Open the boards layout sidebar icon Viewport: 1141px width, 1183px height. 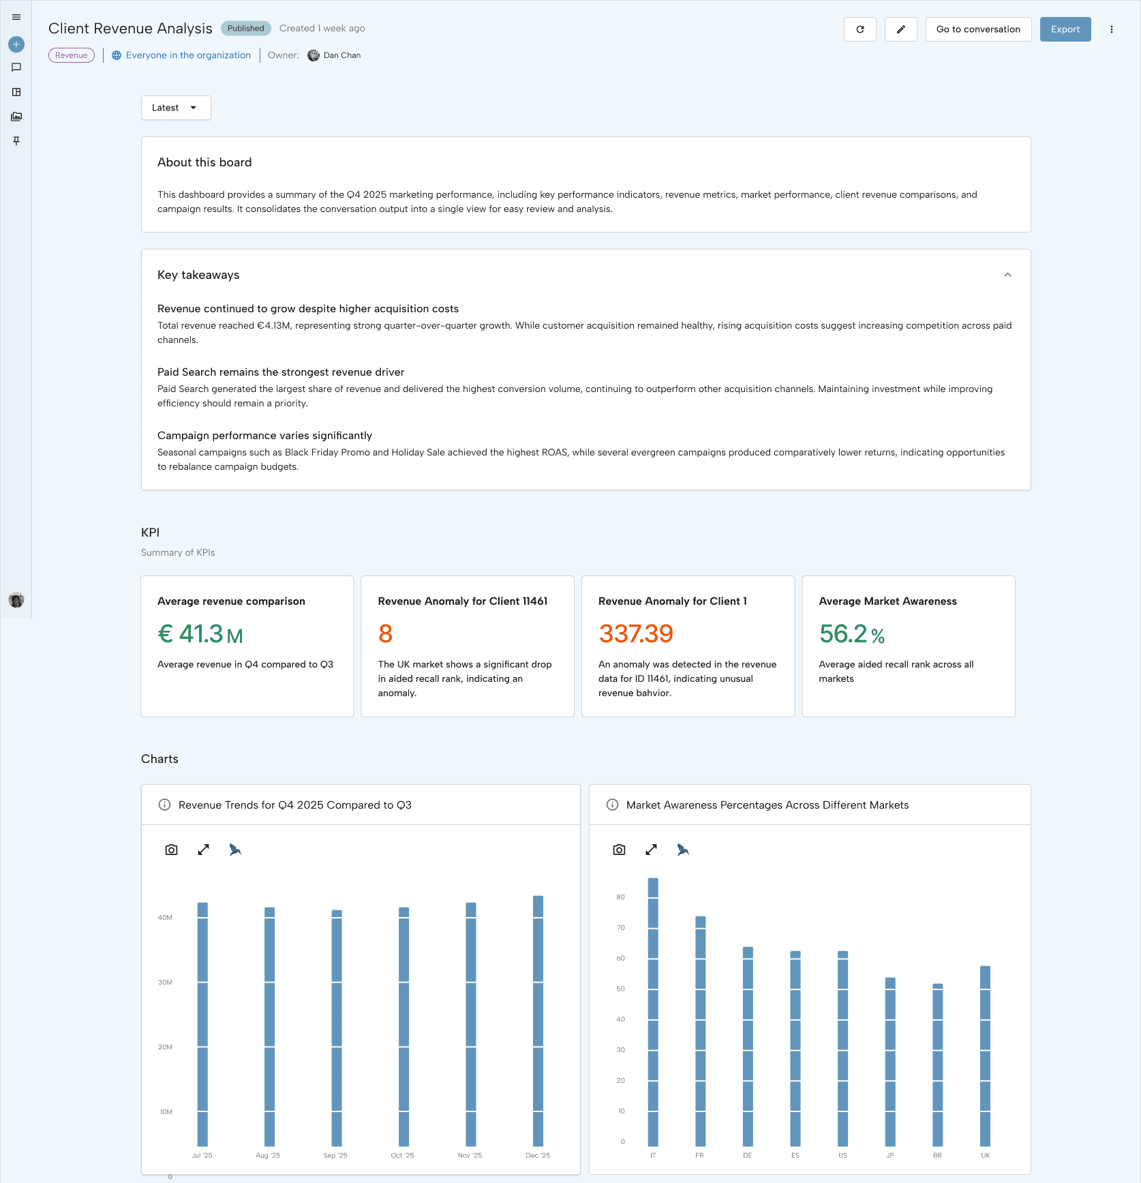16,92
